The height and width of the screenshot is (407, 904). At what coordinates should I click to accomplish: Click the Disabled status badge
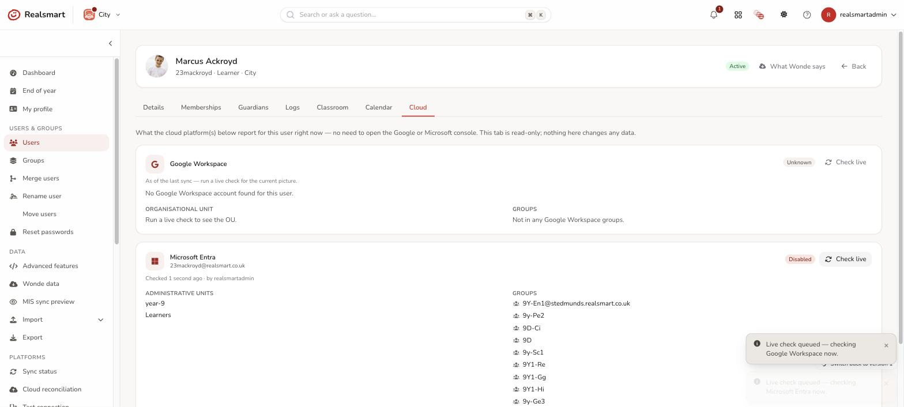(x=800, y=259)
